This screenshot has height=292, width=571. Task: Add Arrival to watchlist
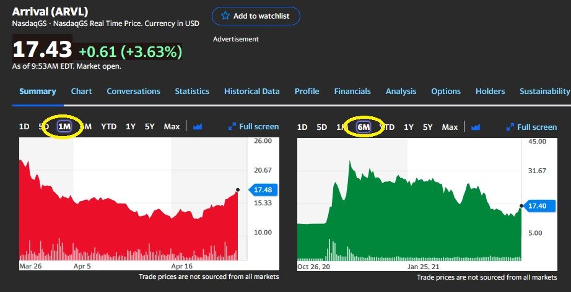(256, 16)
